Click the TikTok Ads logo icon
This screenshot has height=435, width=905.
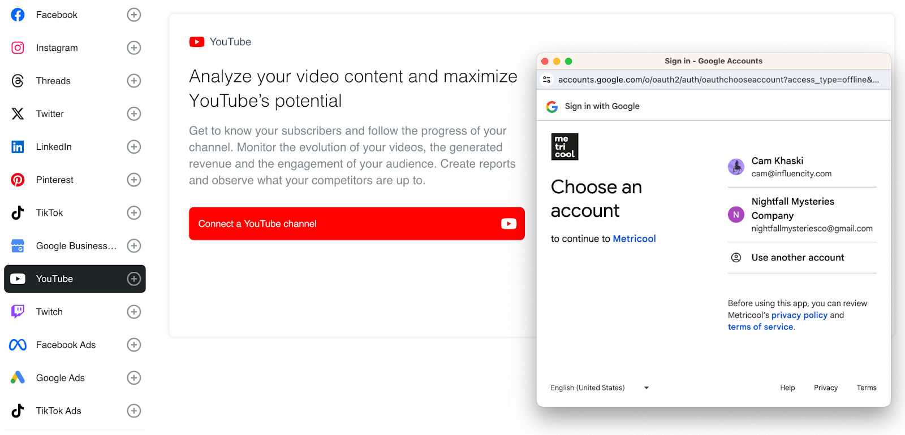[x=18, y=411]
